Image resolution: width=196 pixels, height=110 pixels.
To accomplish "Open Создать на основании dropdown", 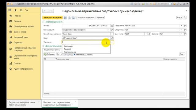I will pyautogui.click(x=86, y=18).
